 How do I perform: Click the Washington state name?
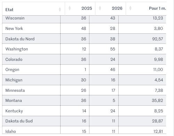pos(17,49)
